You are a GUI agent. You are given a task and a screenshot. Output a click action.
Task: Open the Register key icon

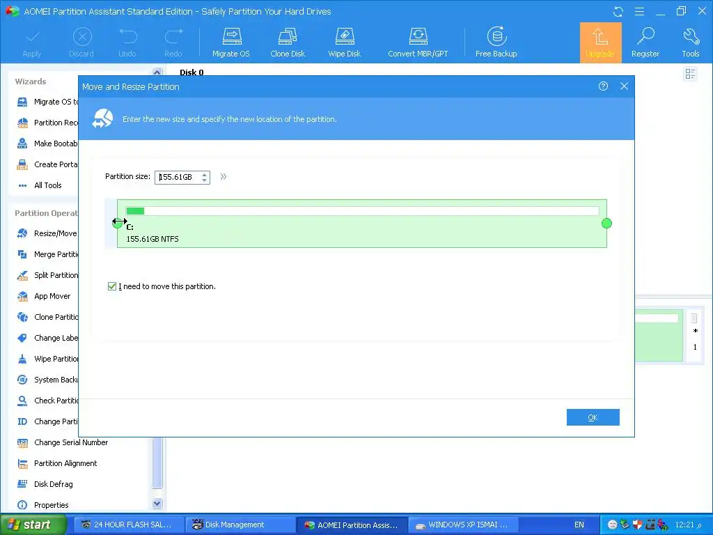coord(645,42)
